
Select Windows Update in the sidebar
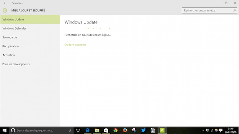pyautogui.click(x=30, y=19)
